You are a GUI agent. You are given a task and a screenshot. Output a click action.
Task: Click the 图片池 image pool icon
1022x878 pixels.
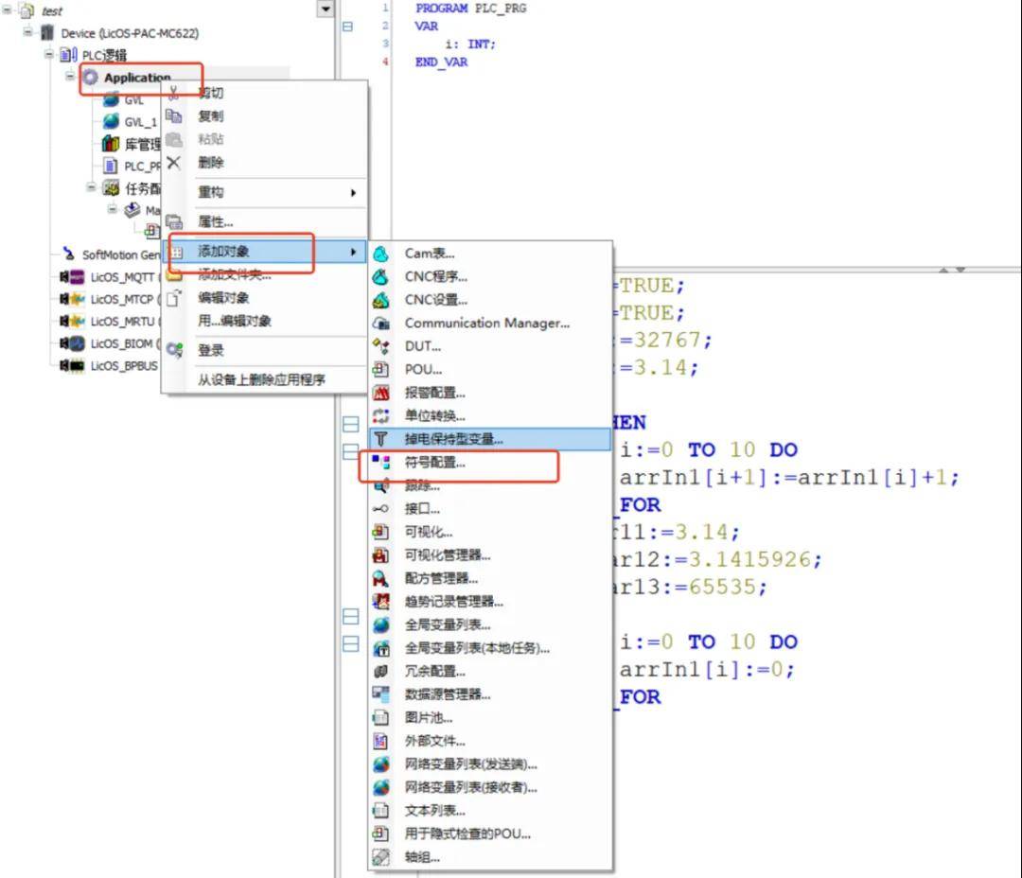(x=380, y=717)
